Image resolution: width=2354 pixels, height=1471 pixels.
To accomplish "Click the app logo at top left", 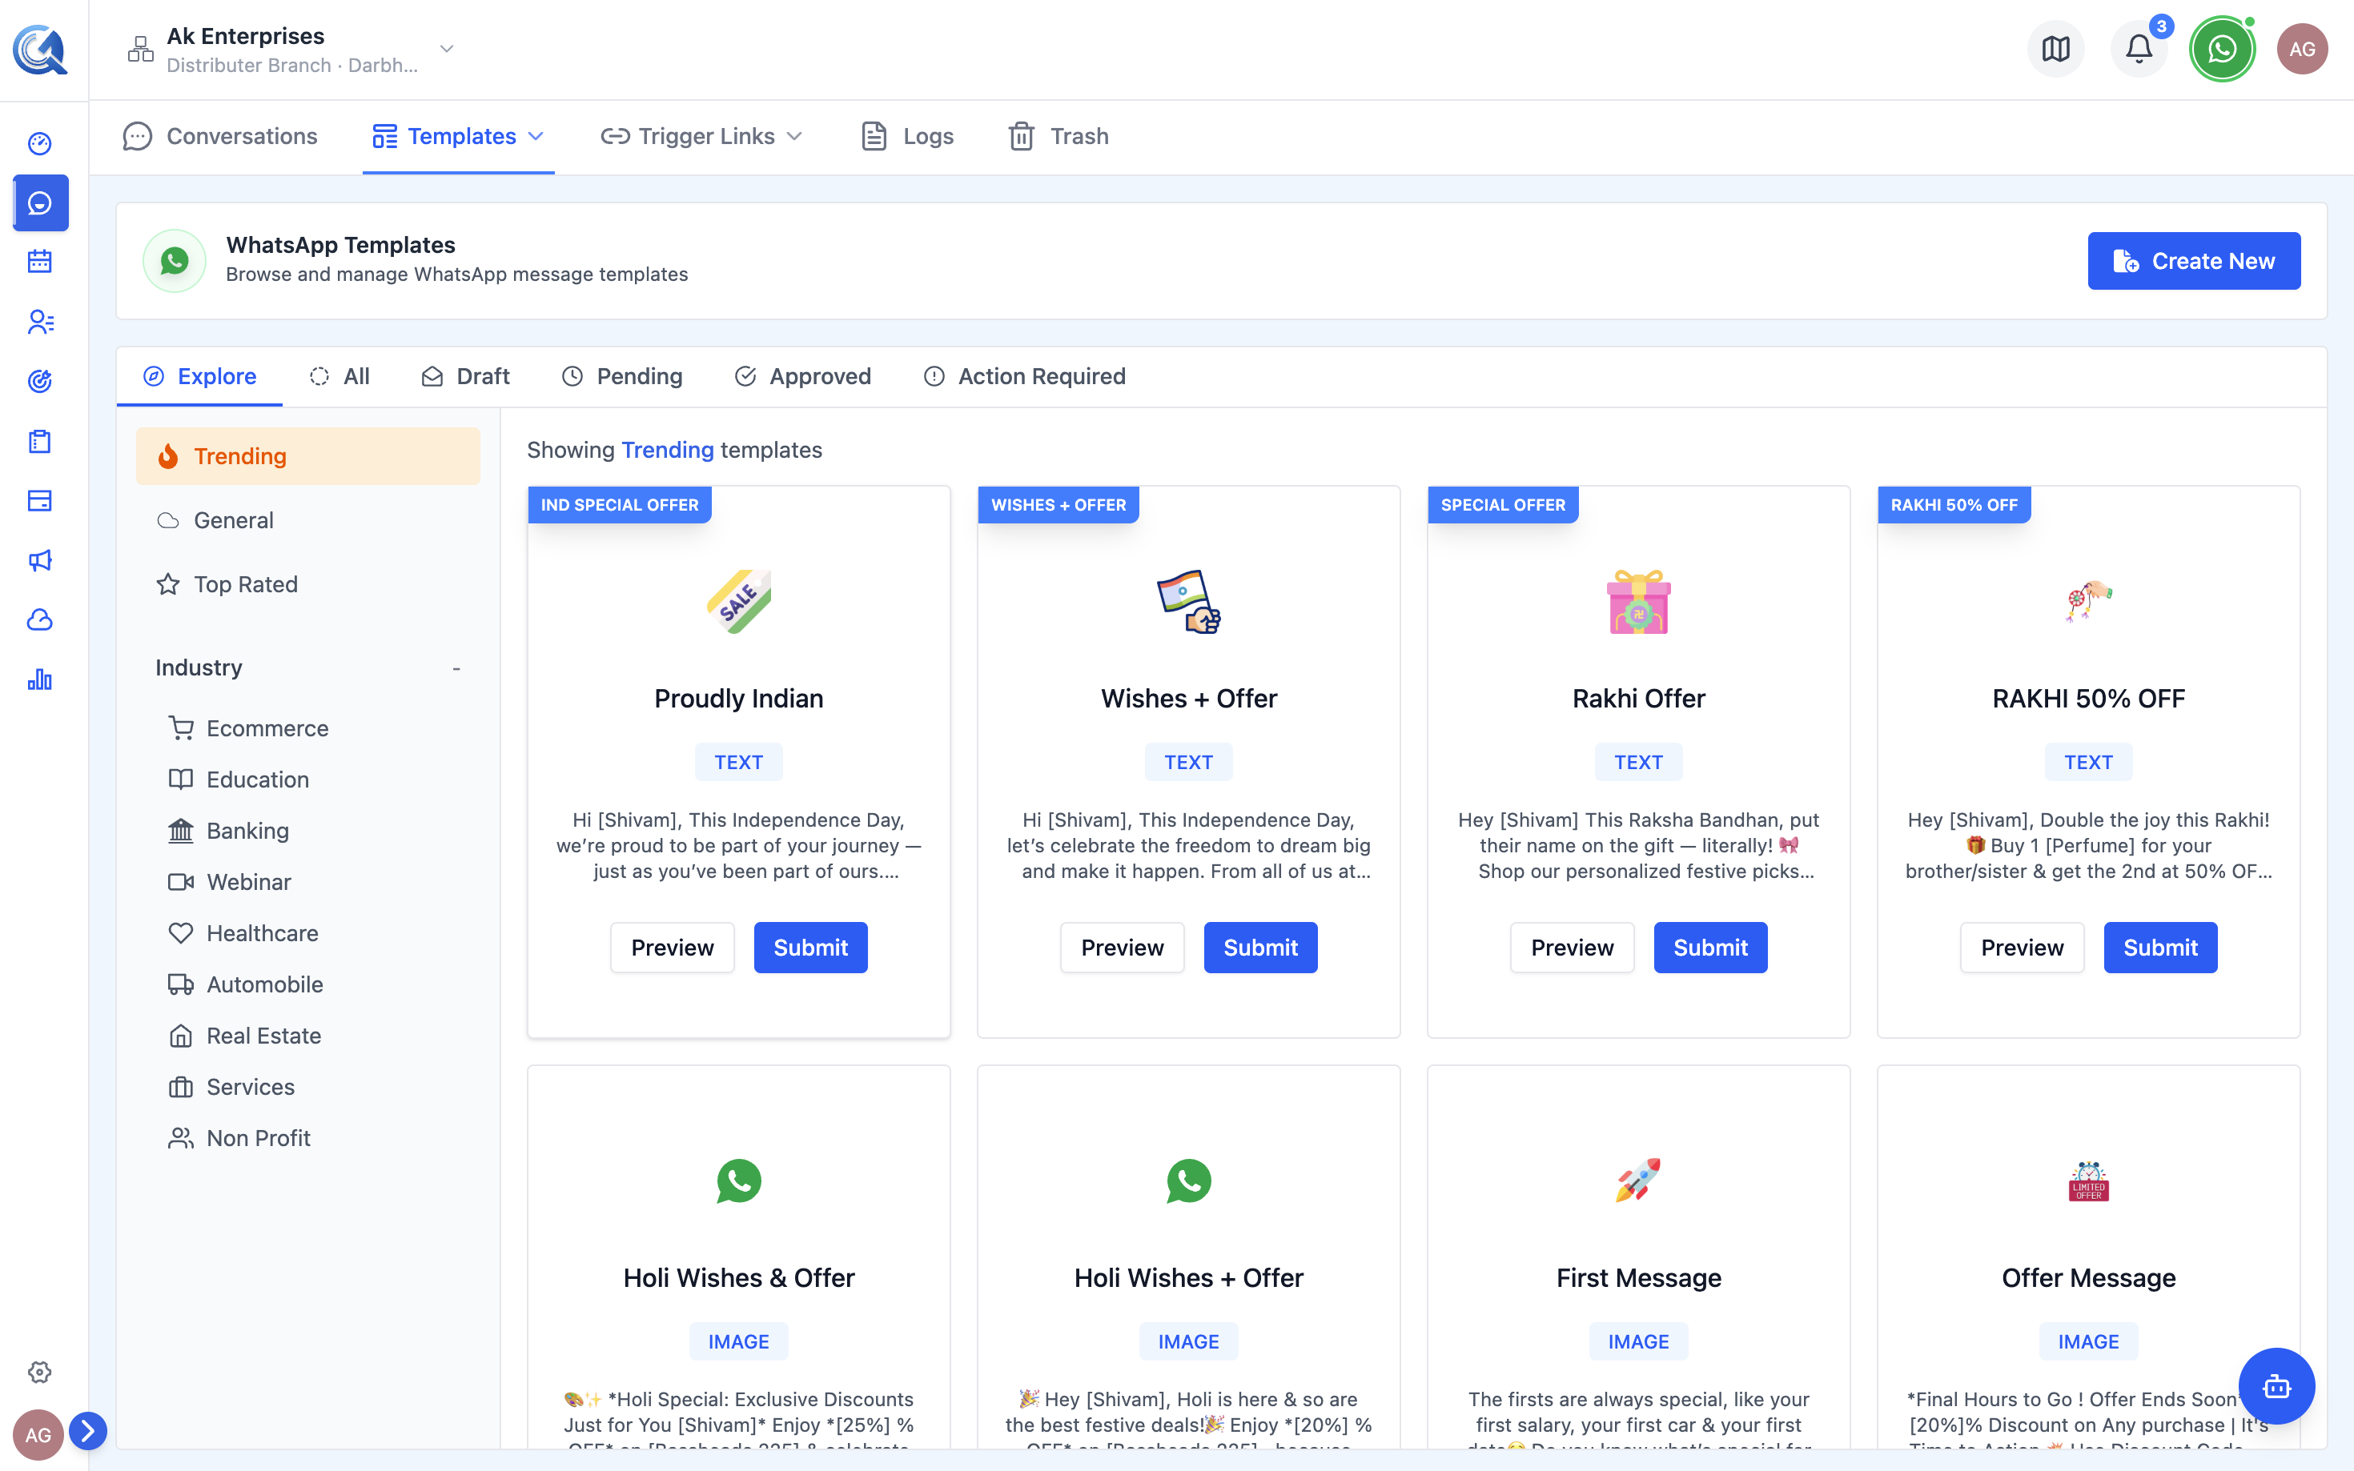I will (40, 49).
